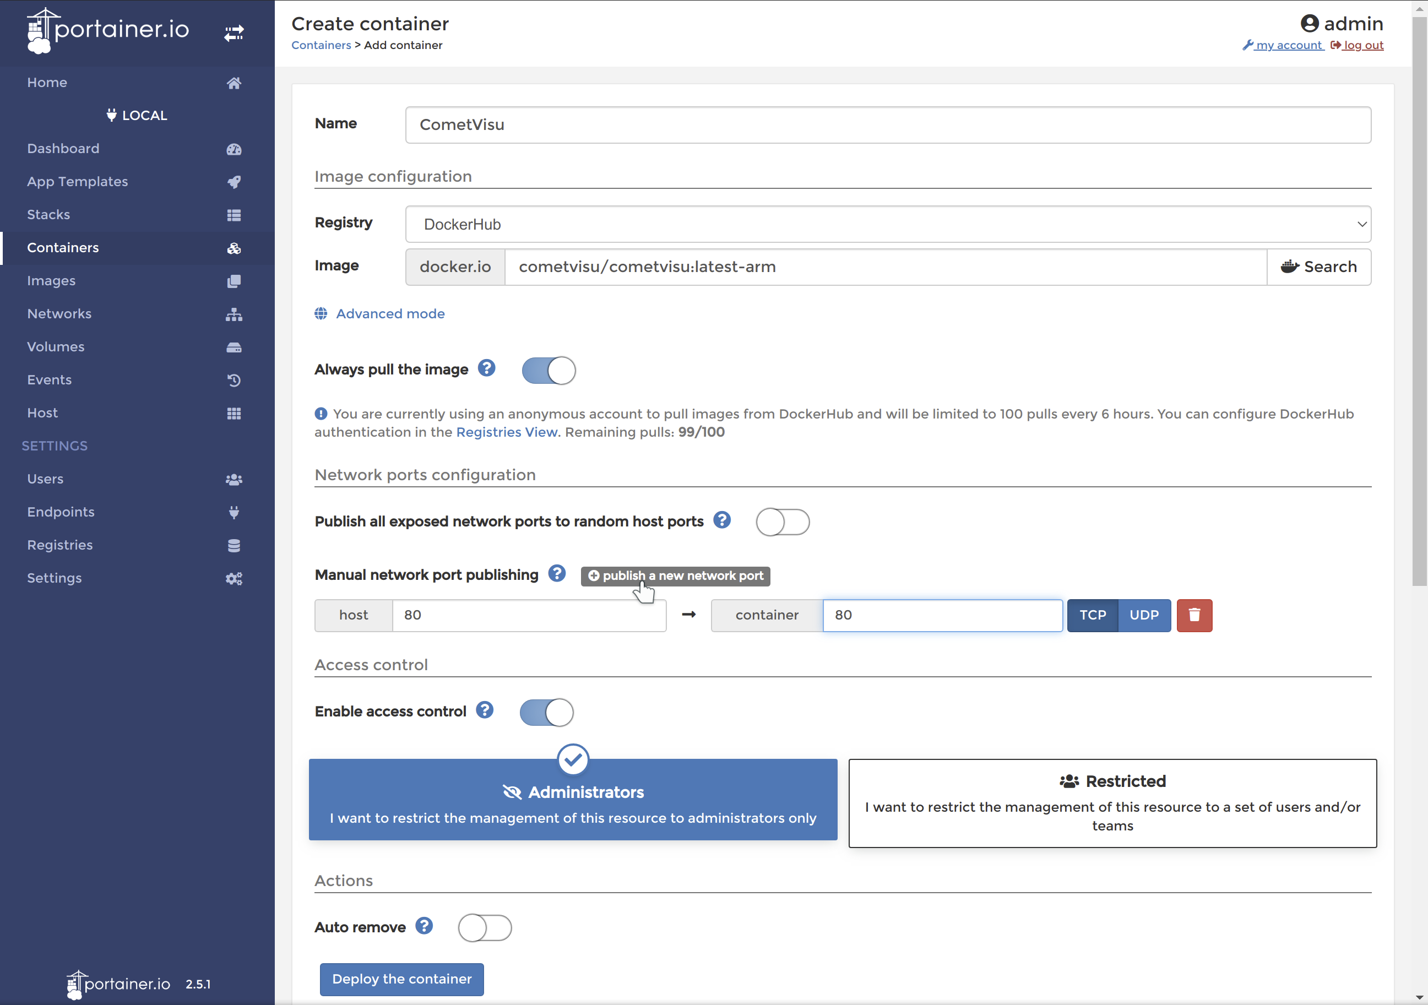The image size is (1428, 1005).
Task: Select UDP protocol for the port
Action: pyautogui.click(x=1144, y=615)
